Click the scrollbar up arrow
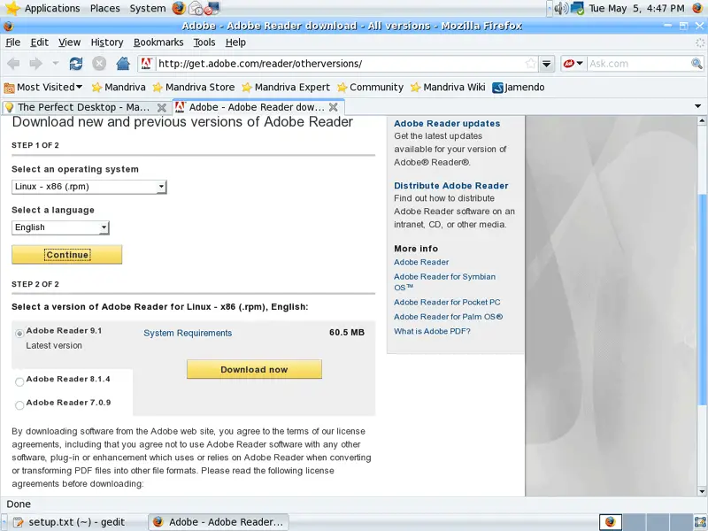 (702, 120)
